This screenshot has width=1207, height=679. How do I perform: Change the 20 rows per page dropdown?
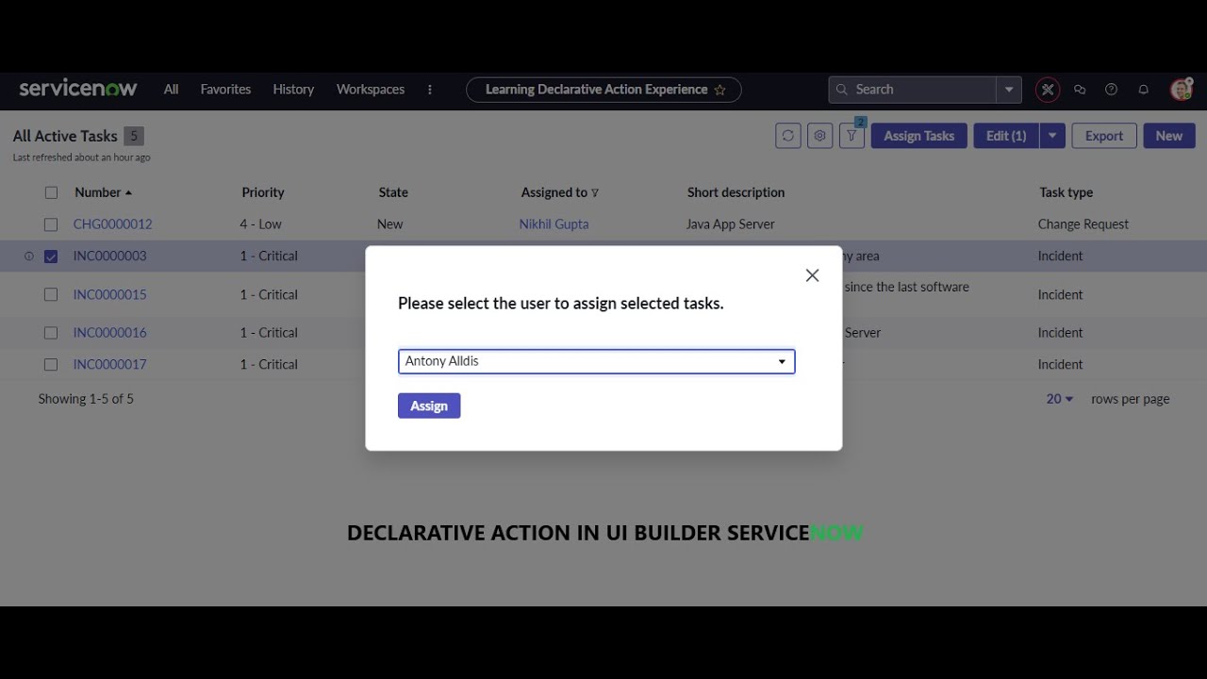(1060, 399)
